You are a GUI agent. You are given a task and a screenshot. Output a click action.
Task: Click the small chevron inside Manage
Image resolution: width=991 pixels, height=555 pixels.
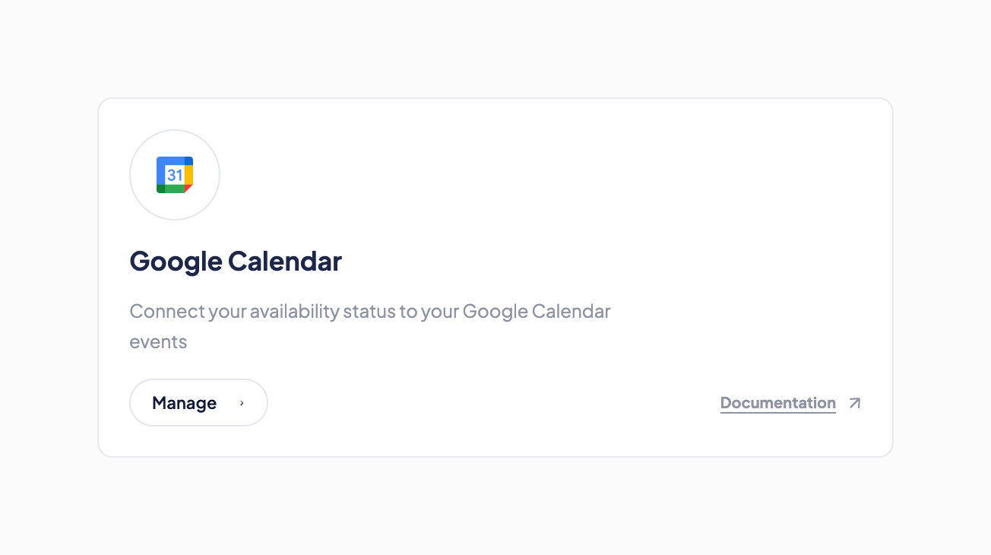point(242,403)
